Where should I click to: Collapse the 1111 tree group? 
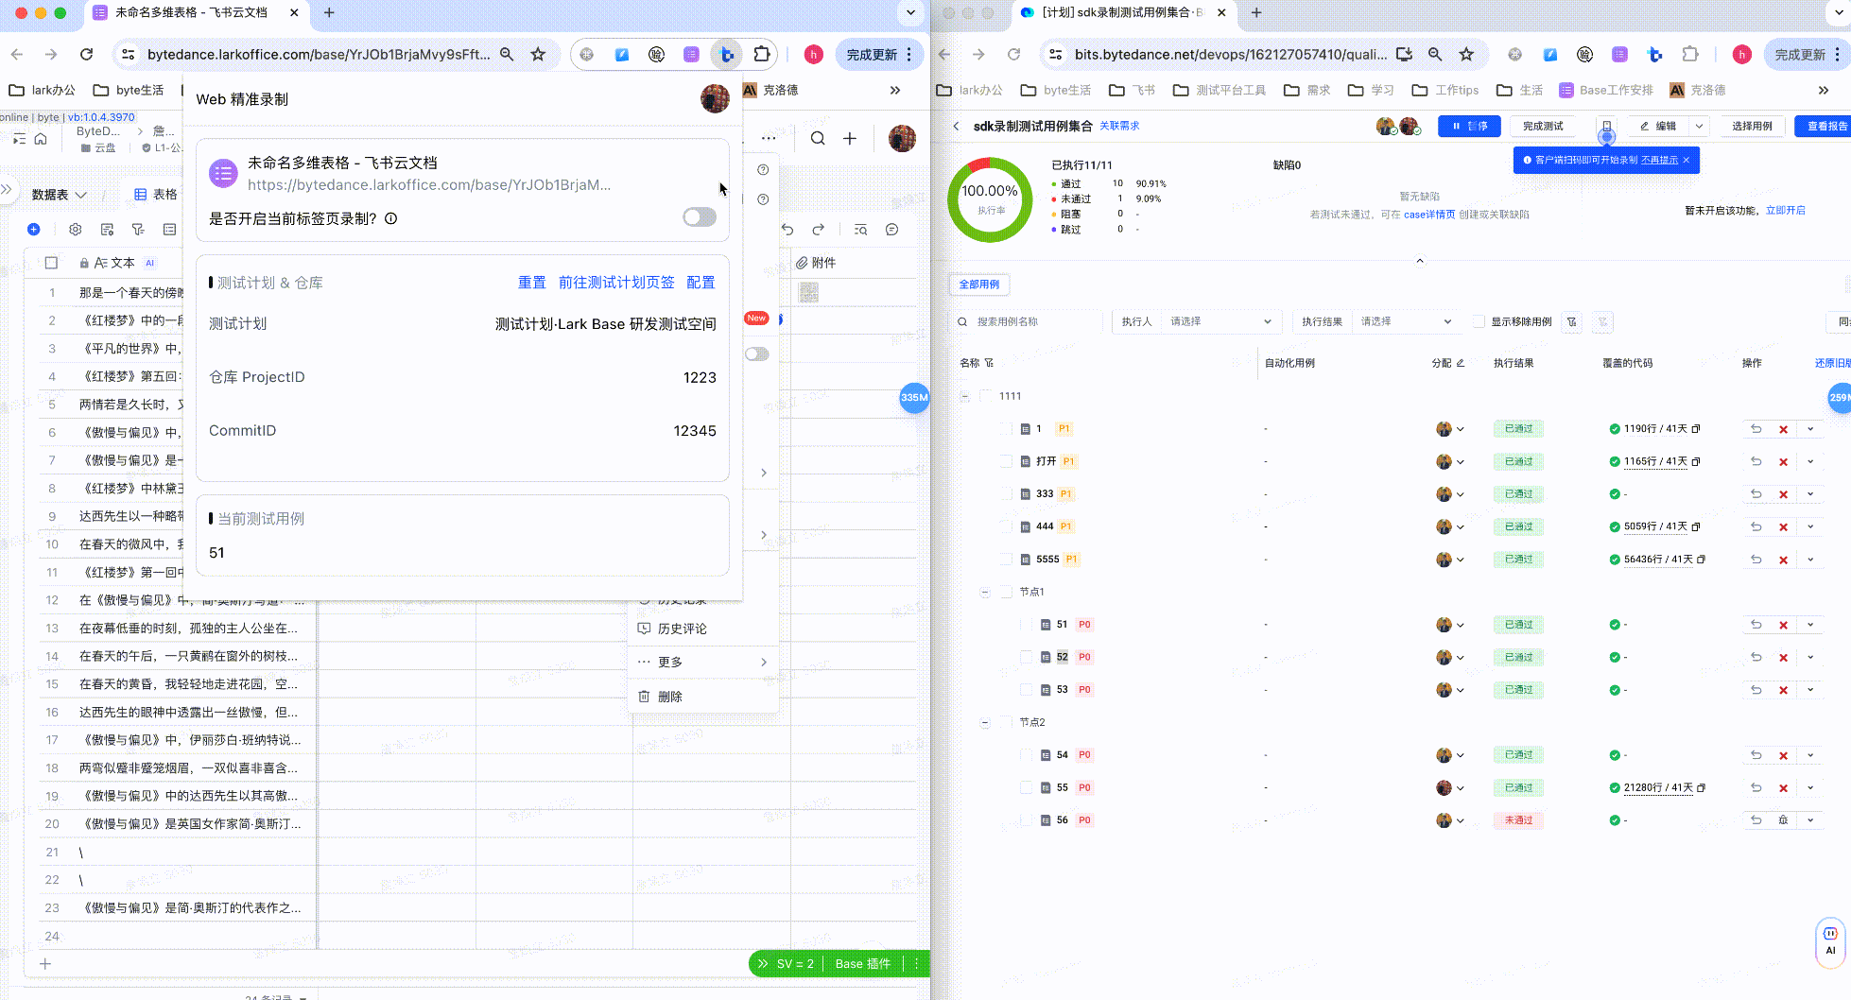[x=965, y=396]
